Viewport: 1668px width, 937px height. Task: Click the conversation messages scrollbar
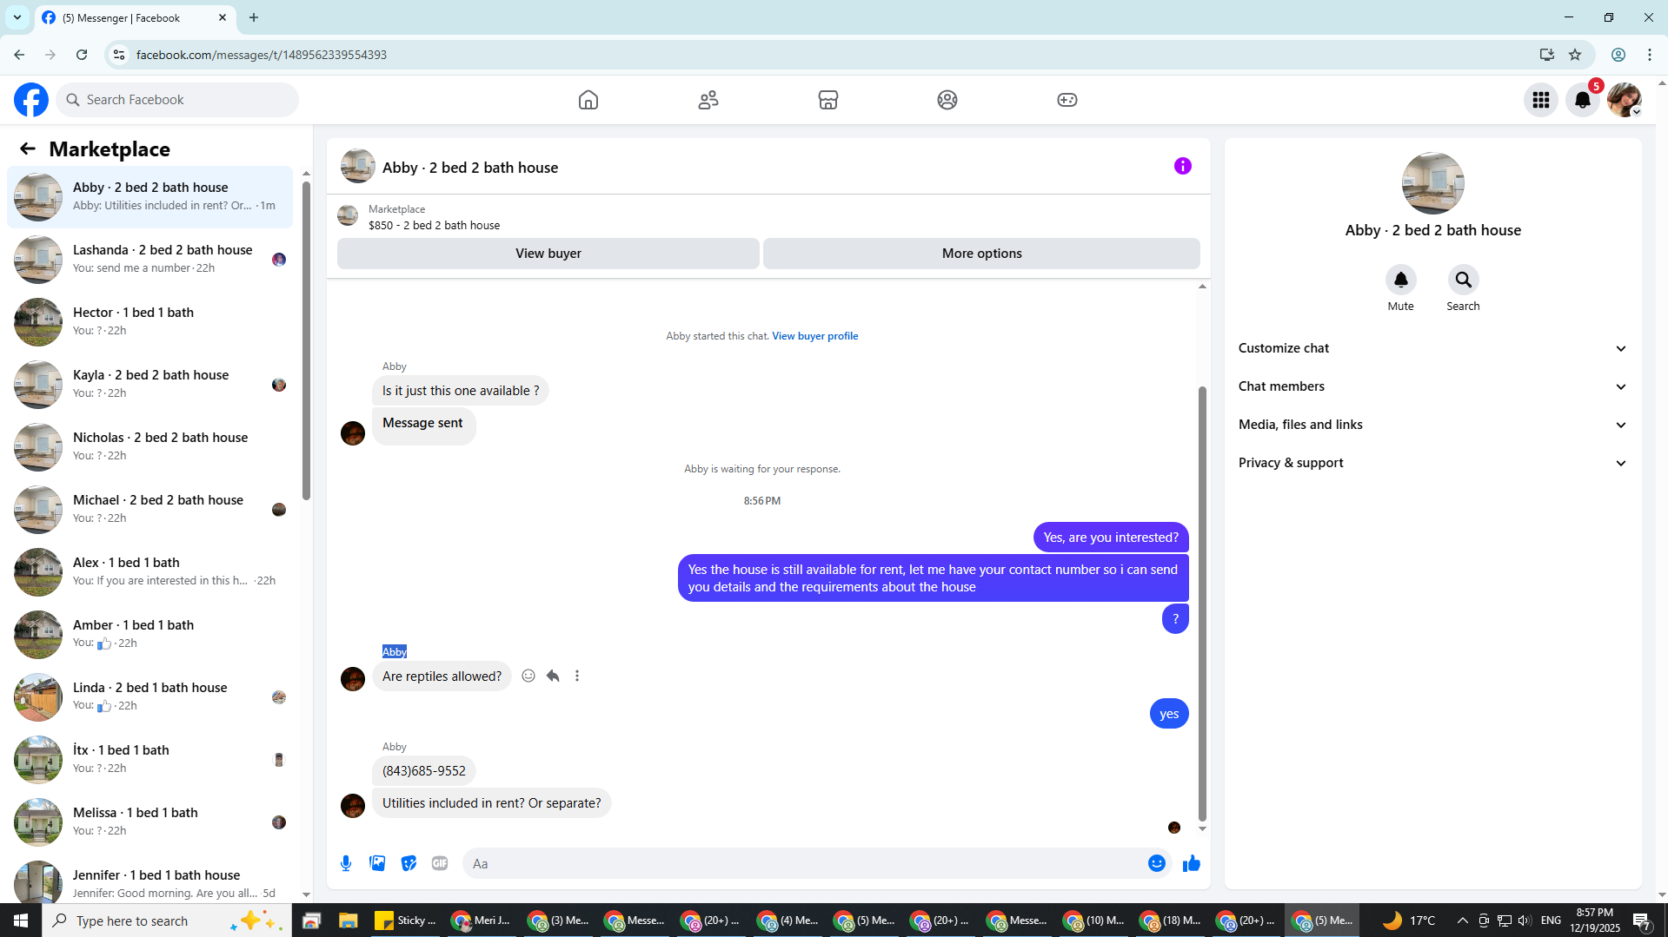(x=1203, y=604)
